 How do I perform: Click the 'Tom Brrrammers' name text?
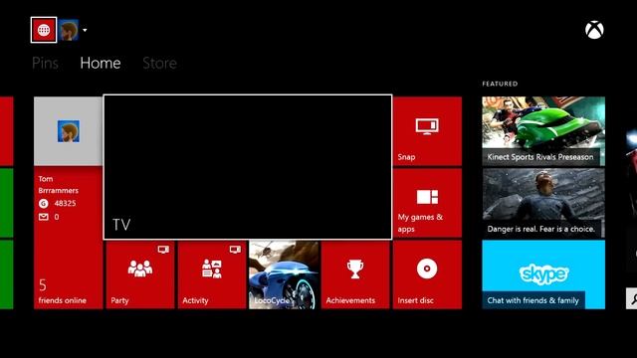[58, 184]
